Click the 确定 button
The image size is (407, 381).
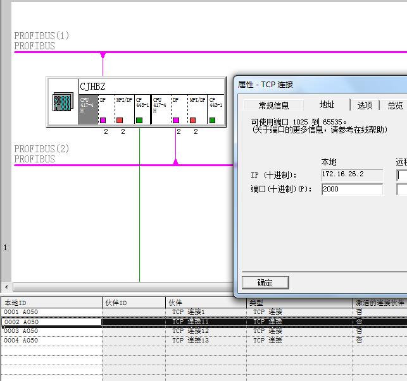point(265,282)
